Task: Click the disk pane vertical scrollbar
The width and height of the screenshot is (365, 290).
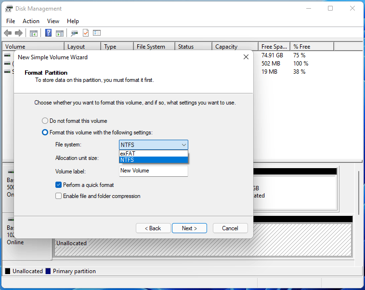Action: coord(358,192)
